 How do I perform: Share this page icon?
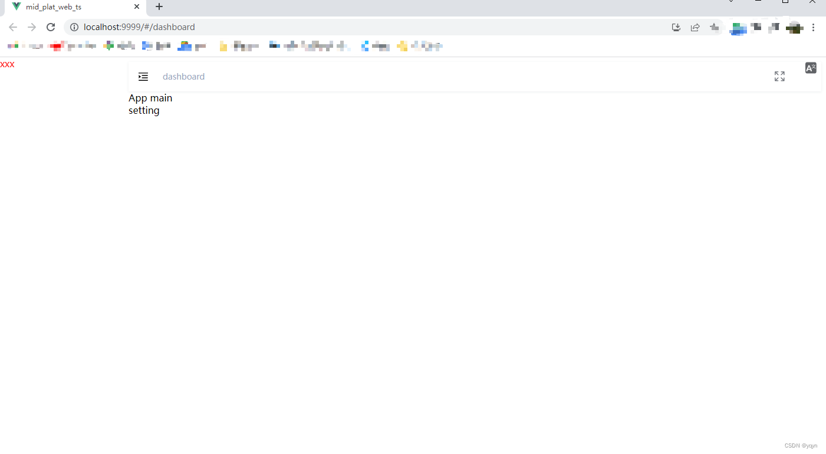(695, 27)
